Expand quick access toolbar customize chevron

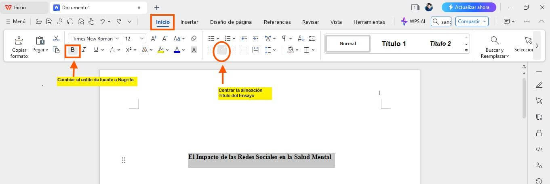[x=129, y=21]
